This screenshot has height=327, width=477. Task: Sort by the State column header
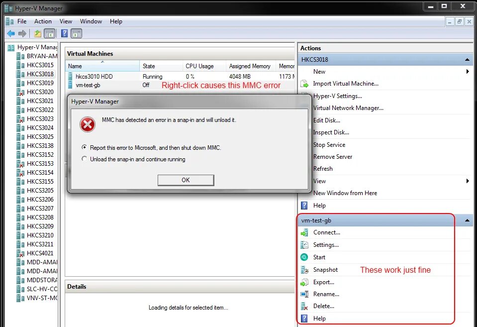[x=161, y=66]
